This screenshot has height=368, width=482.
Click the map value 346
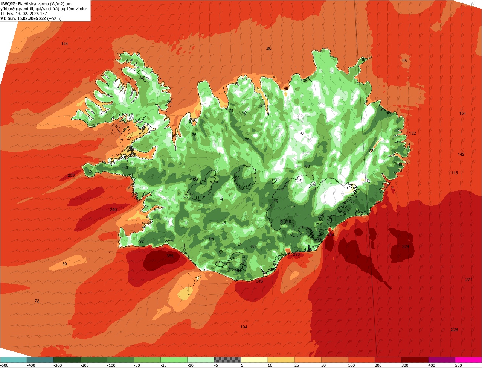click(x=259, y=281)
